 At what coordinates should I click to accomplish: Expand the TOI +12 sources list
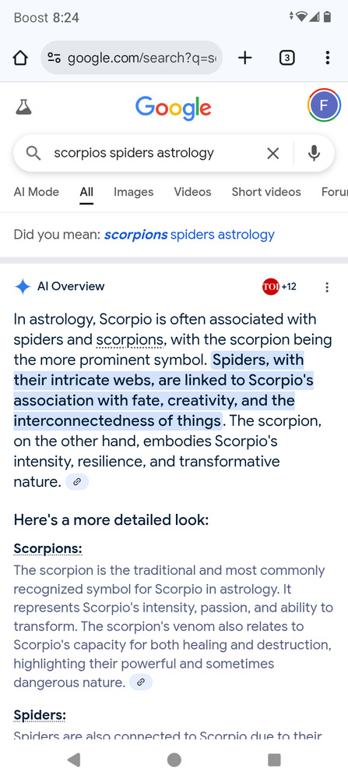pyautogui.click(x=279, y=286)
